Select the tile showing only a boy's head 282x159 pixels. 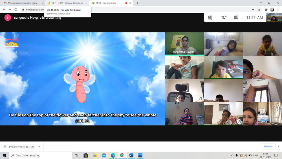click(224, 91)
